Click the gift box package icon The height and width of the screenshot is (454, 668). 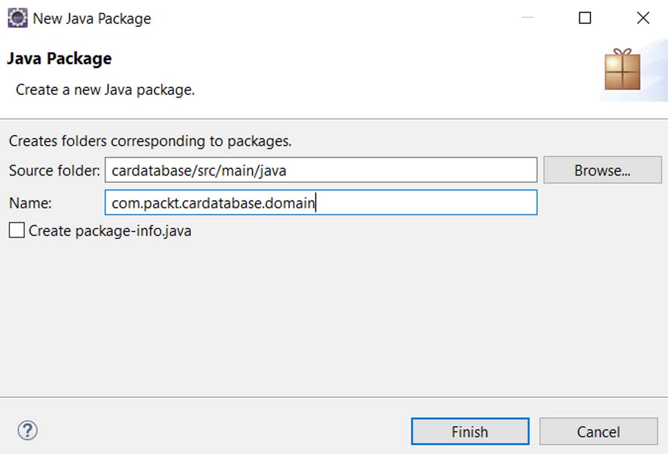622,69
